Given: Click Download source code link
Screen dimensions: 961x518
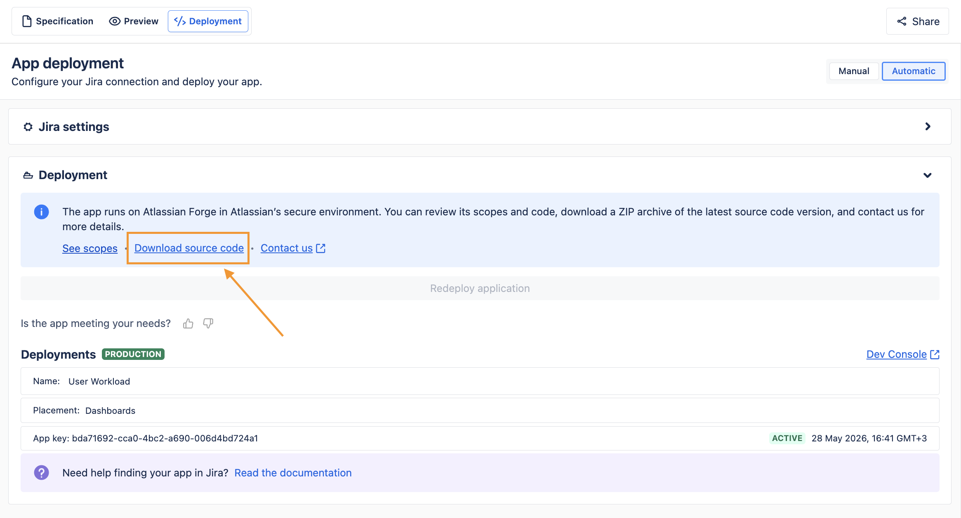Looking at the screenshot, I should (189, 248).
